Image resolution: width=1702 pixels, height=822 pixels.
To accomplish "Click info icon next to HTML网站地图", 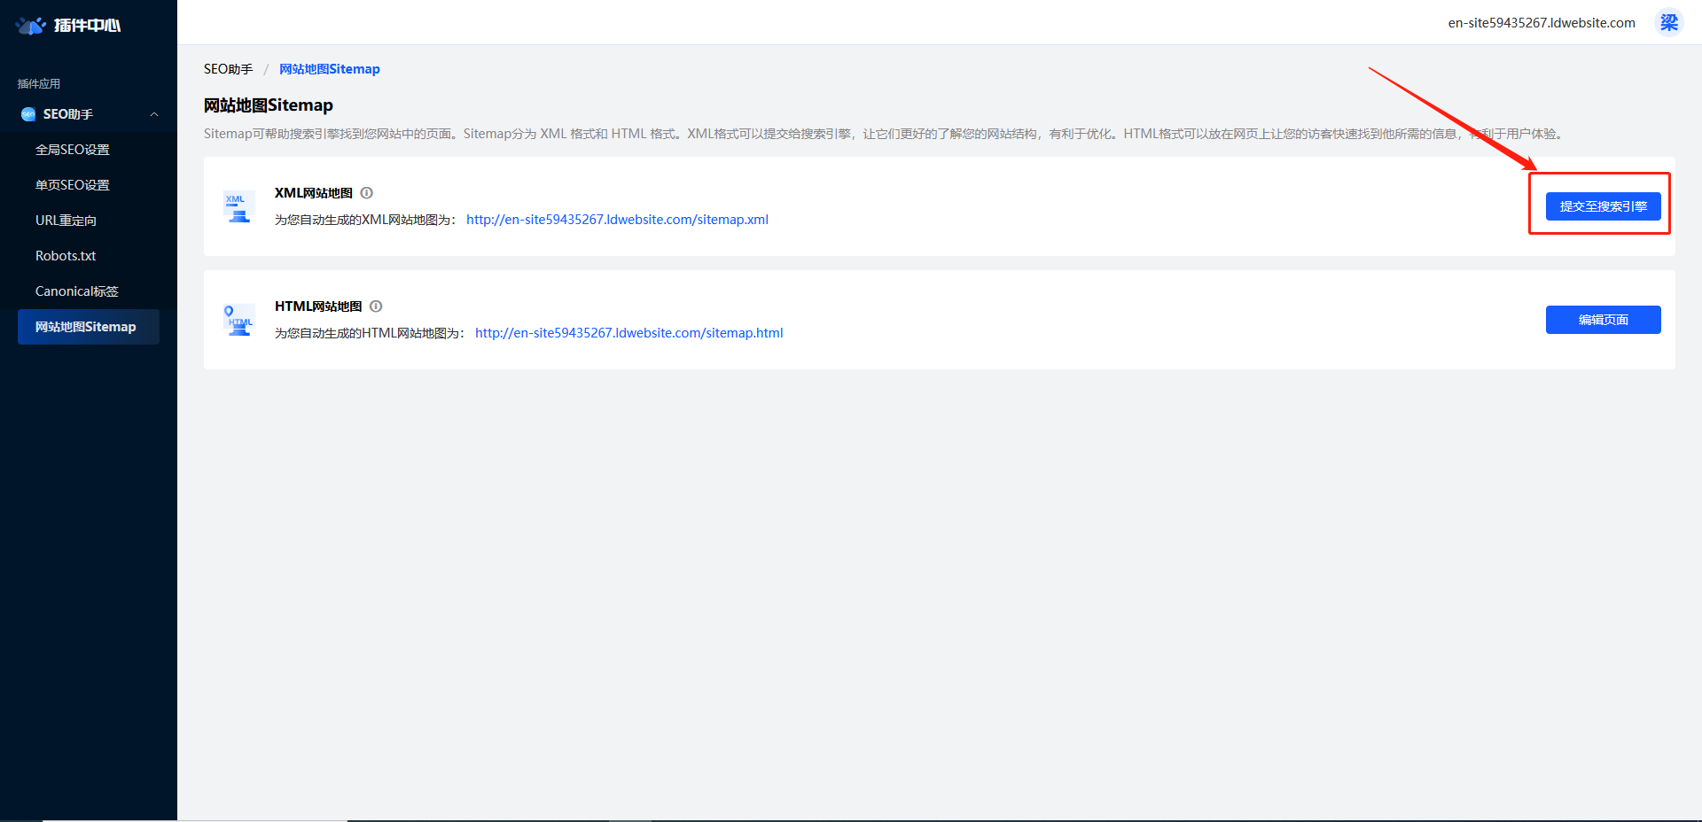I will tap(376, 306).
